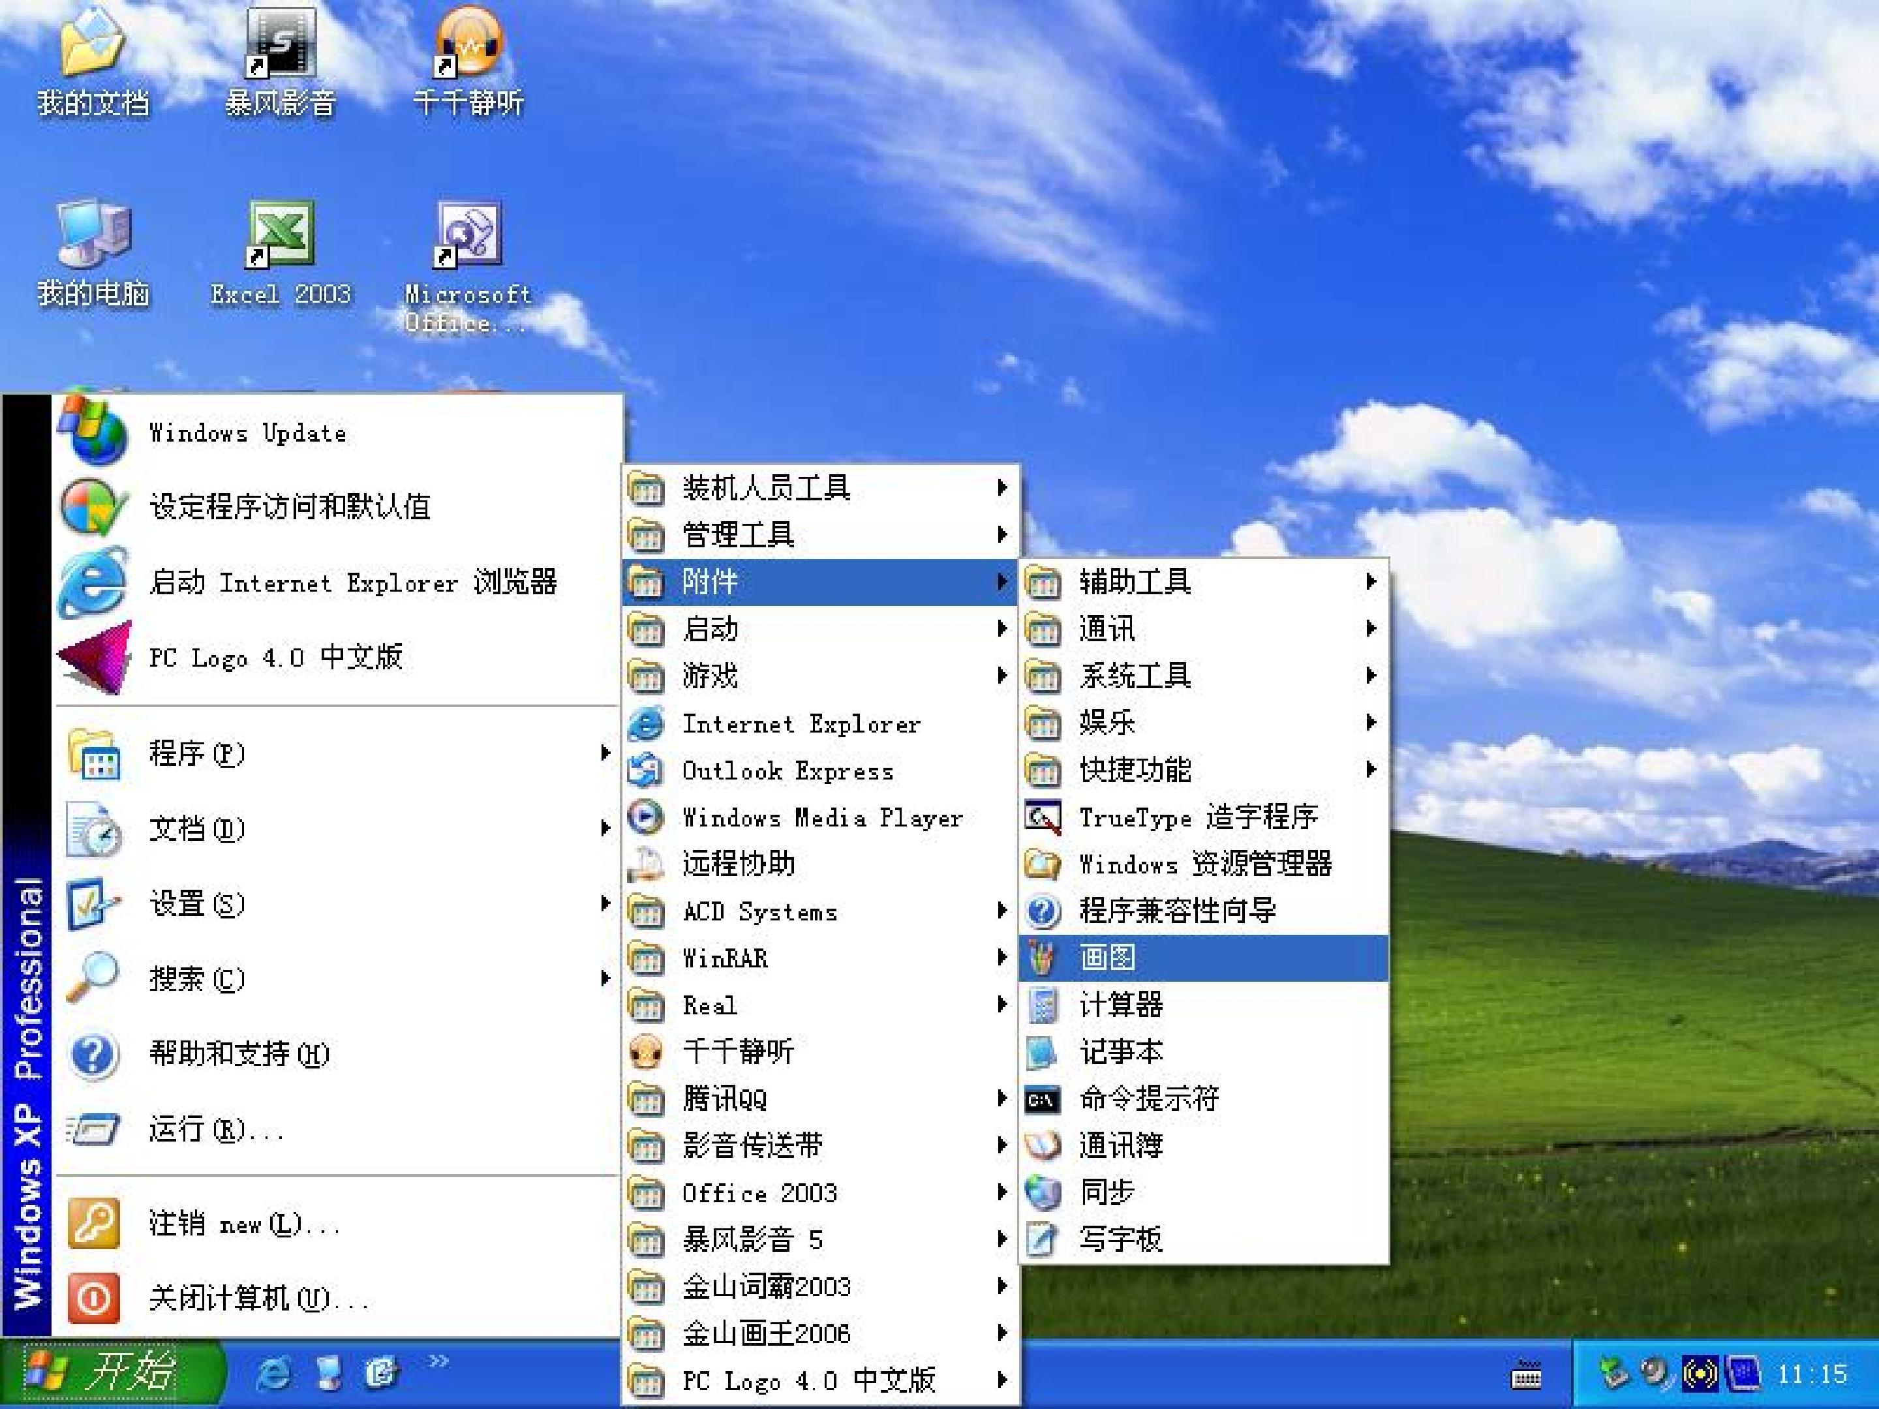Click 关闭计算机(U)...

pyautogui.click(x=337, y=1299)
